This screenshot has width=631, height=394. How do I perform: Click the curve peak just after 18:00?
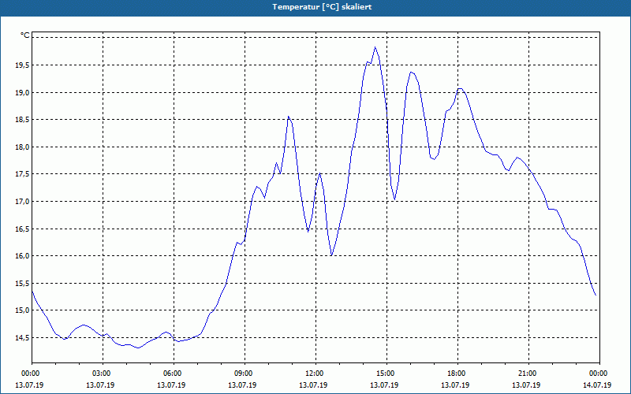pos(460,88)
